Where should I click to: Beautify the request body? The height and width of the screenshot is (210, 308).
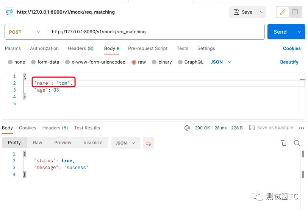[289, 62]
